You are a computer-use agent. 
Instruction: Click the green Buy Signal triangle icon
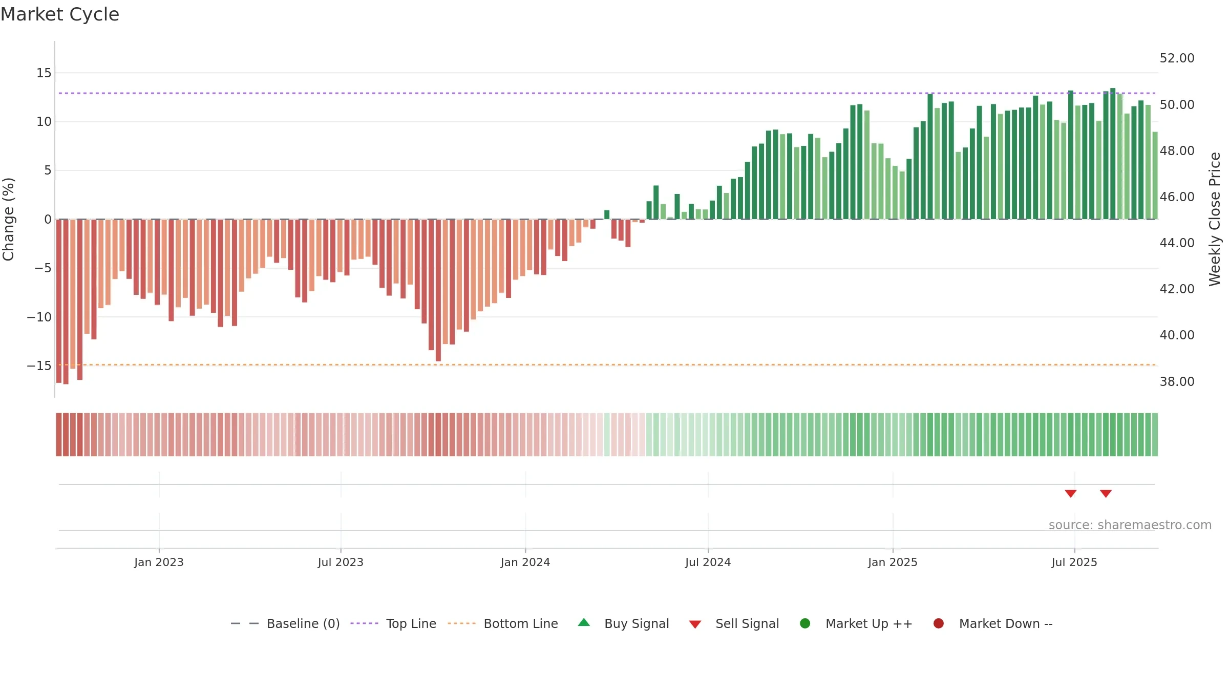pos(584,623)
